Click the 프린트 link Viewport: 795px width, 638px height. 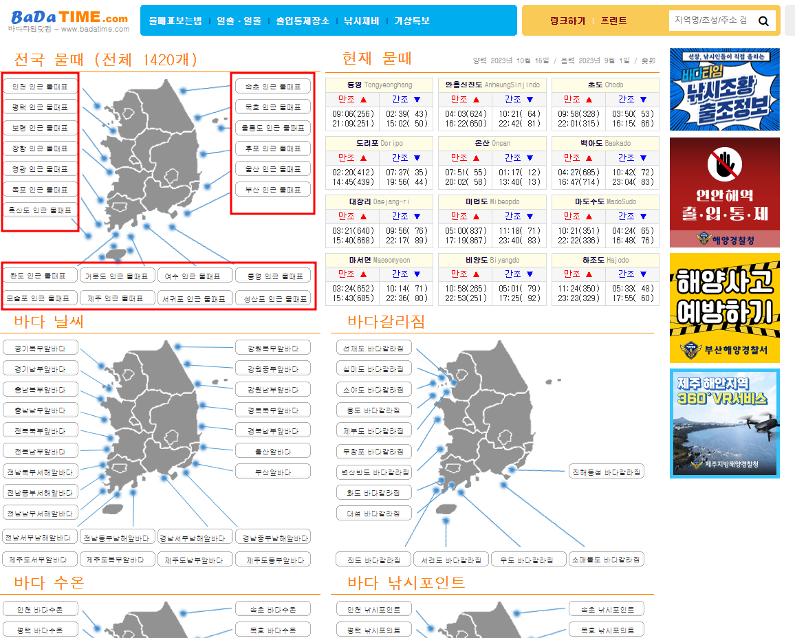613,21
